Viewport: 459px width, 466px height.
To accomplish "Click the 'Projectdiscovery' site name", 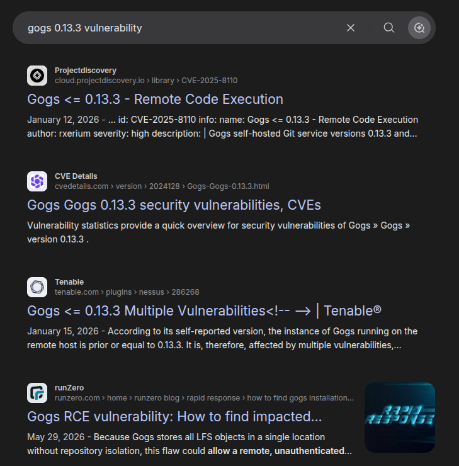I will pos(86,71).
